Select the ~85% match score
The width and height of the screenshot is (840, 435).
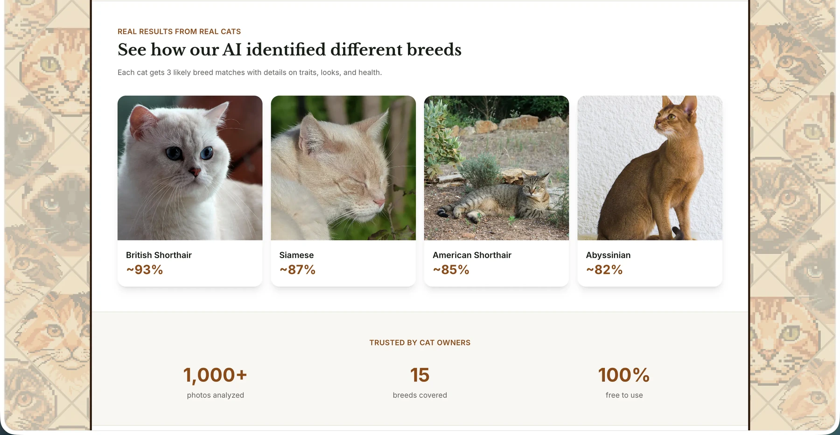[x=451, y=270]
